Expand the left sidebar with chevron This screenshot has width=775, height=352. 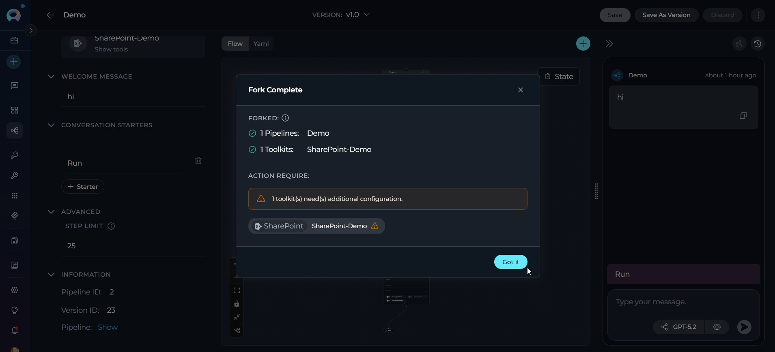[31, 30]
